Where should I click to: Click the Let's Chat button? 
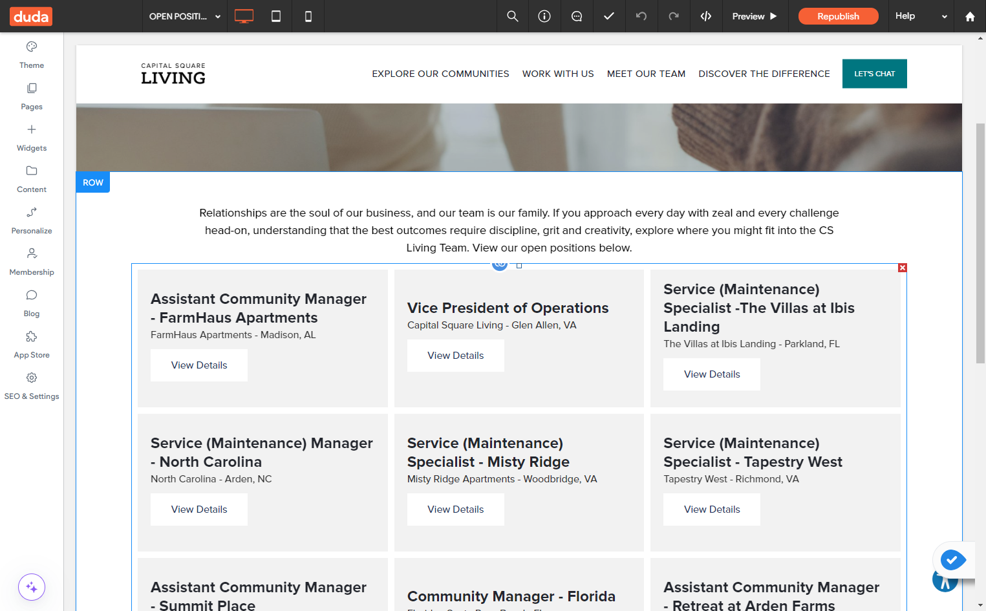tap(874, 74)
